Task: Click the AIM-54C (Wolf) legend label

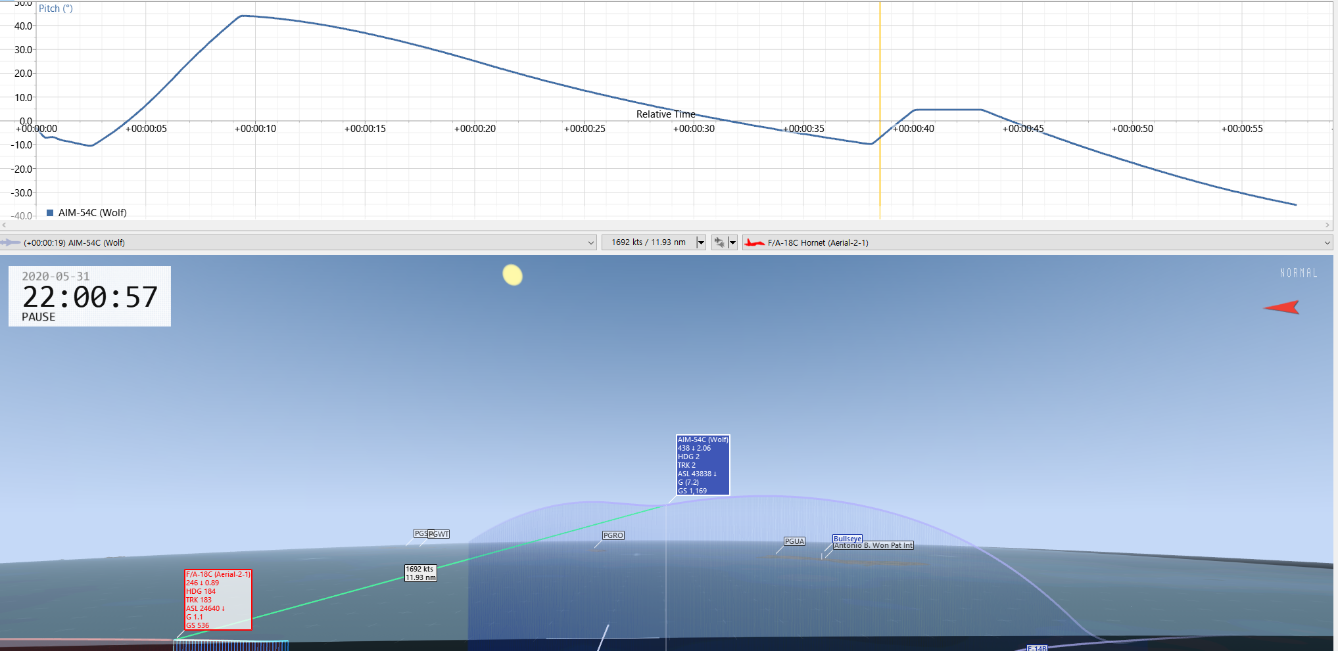Action: coord(93,213)
